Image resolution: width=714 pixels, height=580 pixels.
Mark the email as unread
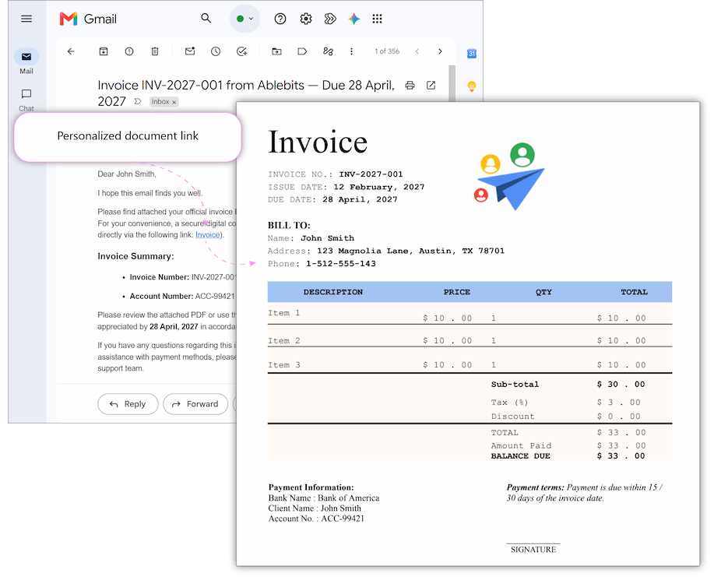click(190, 51)
